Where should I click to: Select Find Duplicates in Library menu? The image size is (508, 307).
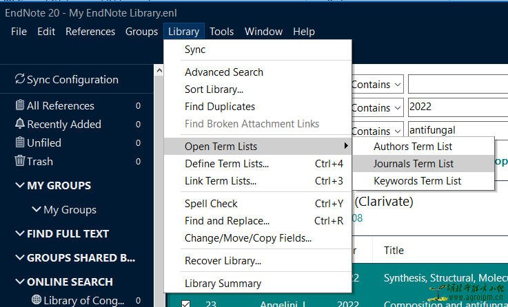(220, 106)
